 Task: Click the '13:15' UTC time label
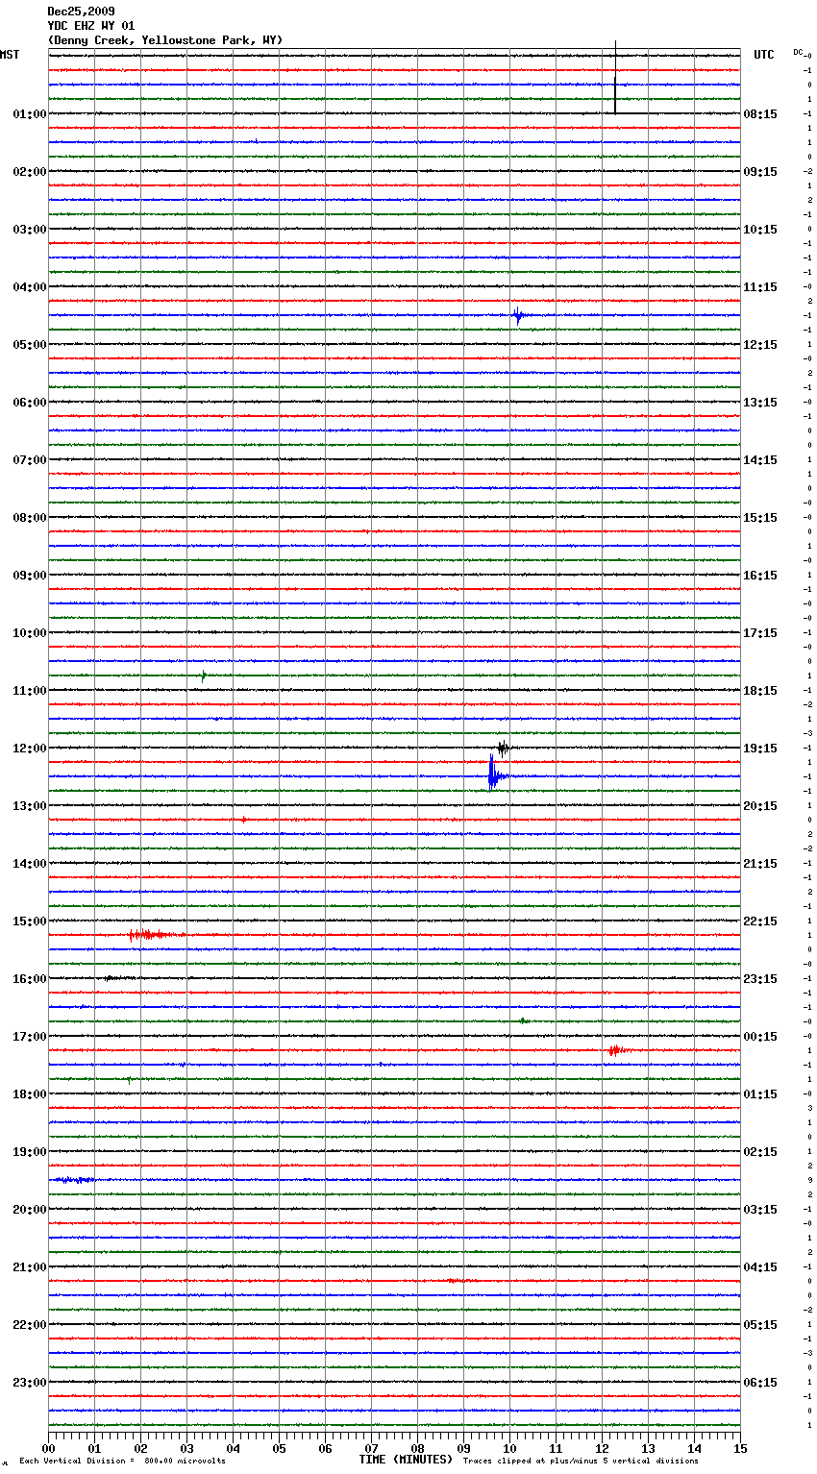point(760,403)
